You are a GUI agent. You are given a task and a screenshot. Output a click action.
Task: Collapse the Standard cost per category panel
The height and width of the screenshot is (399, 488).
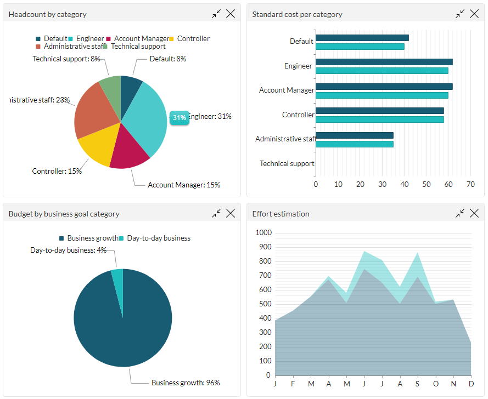pyautogui.click(x=459, y=13)
